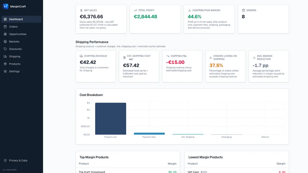Click Product column header in Lowest Margin table
Viewport: 308px width, 173px height.
pyautogui.click(x=192, y=164)
